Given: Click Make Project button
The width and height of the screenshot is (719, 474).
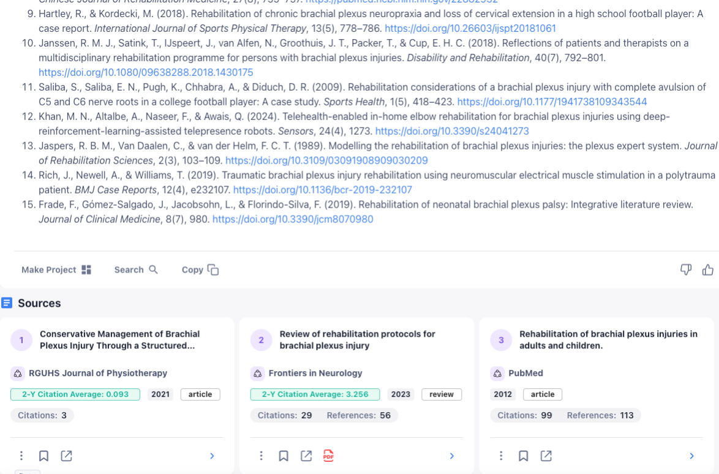Looking at the screenshot, I should pyautogui.click(x=56, y=269).
